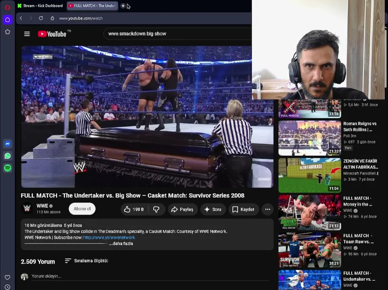Image resolution: width=388 pixels, height=290 pixels.
Task: Click the 2.509 Yorum comments count
Action: (38, 261)
